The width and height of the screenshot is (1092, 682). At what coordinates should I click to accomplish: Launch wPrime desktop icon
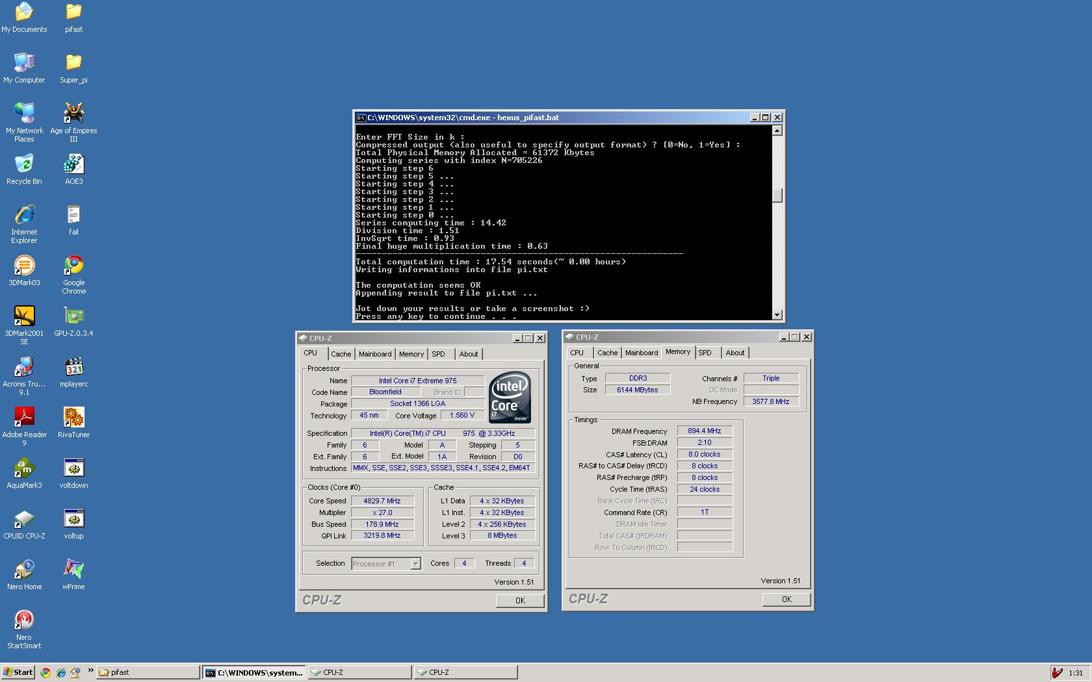tap(73, 574)
